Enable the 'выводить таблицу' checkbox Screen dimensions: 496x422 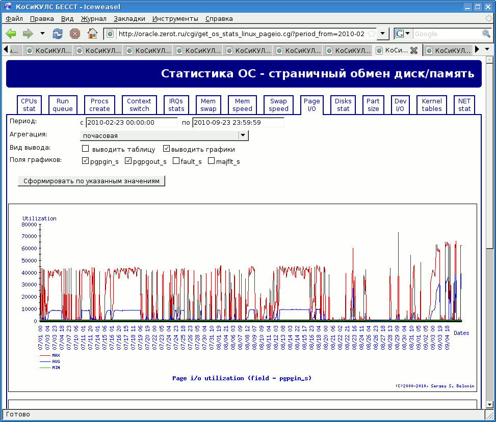[x=86, y=149]
